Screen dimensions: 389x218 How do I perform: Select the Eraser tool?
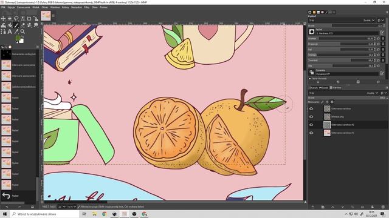pyautogui.click(x=23, y=25)
